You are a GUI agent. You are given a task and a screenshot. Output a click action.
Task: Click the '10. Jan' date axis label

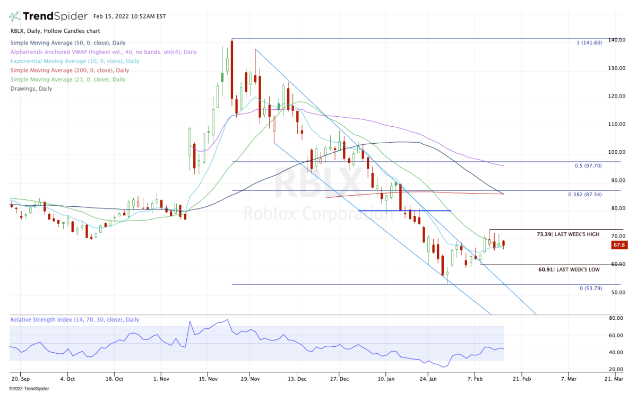(x=386, y=380)
